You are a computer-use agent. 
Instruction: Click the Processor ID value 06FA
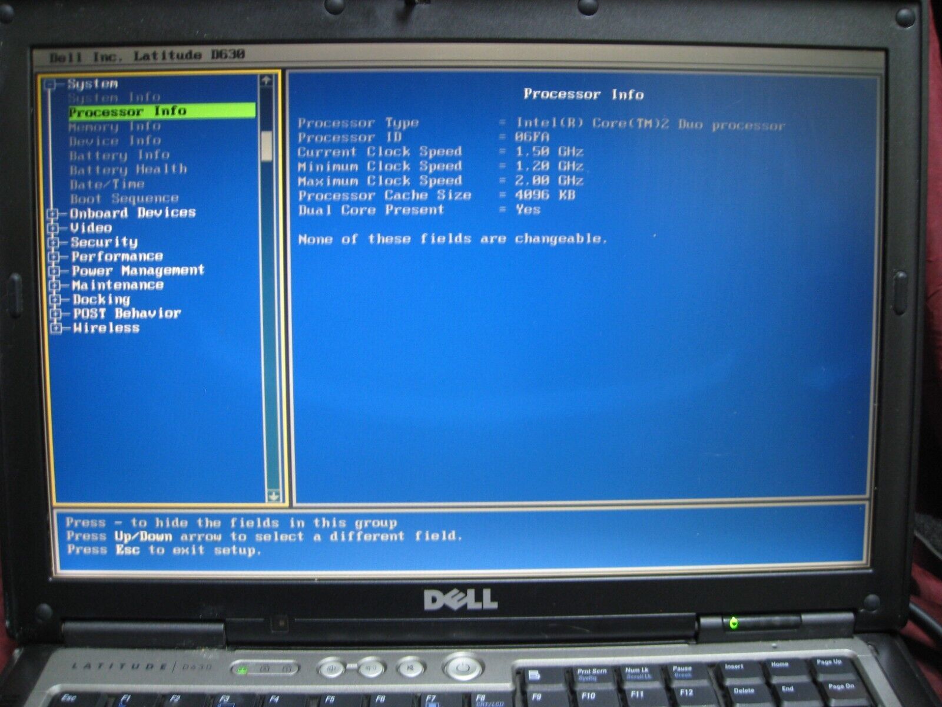(532, 137)
